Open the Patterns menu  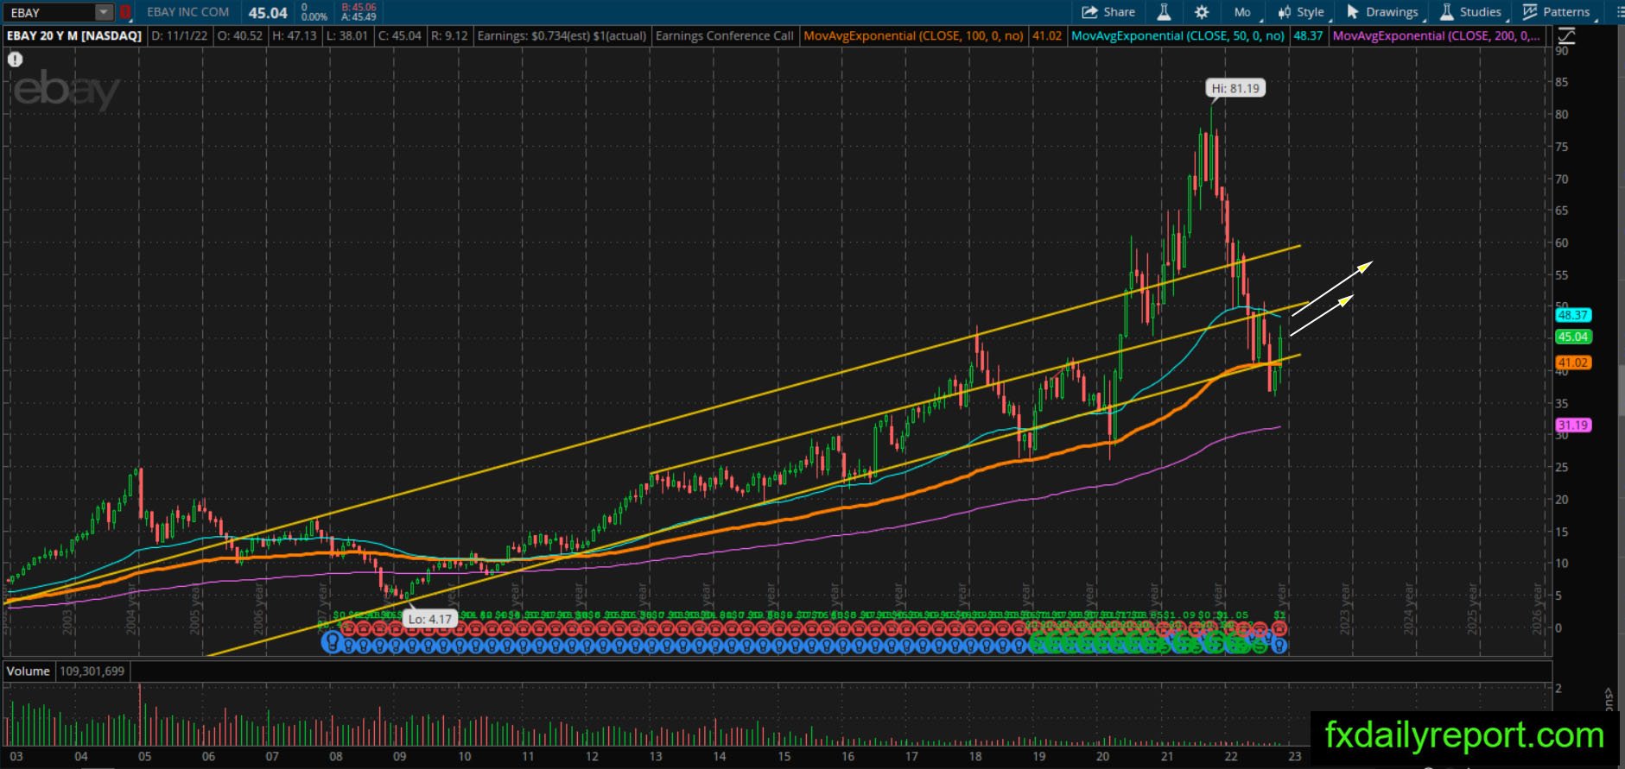(1557, 12)
